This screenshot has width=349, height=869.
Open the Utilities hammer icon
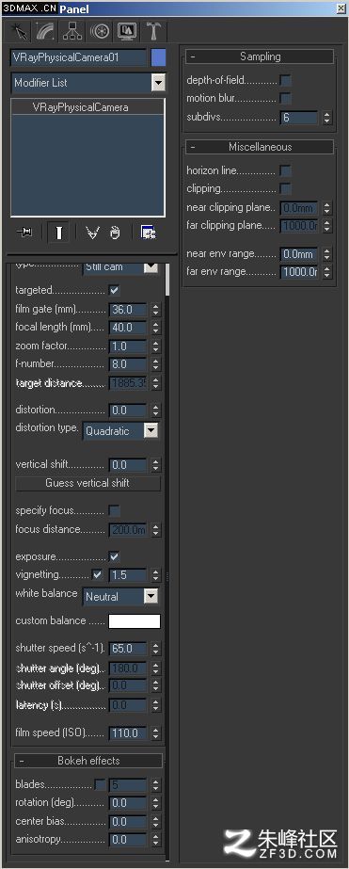point(153,32)
